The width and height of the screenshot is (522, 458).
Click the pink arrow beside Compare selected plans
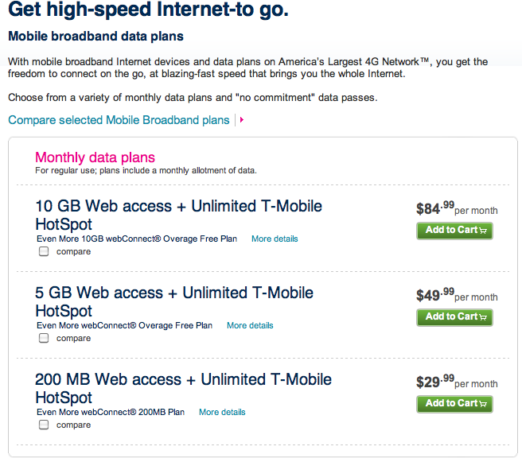coord(241,120)
